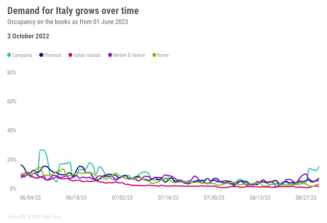Select the 60% y-axis label
Image resolution: width=327 pixels, height=223 pixels.
click(x=12, y=102)
